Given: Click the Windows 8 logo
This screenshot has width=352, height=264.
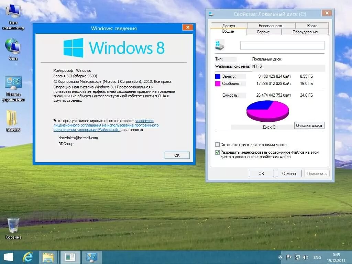Looking at the screenshot, I should click(x=114, y=47).
